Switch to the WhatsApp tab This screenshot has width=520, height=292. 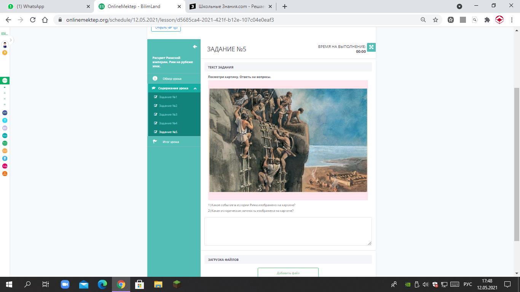[48, 6]
